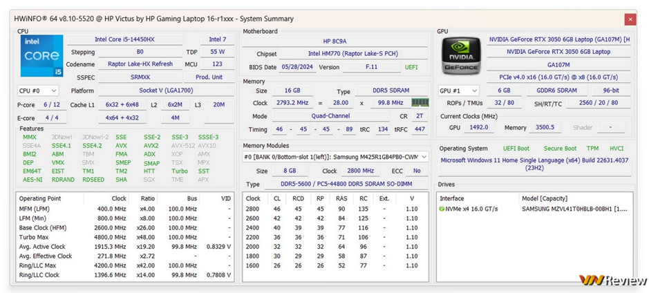The image size is (649, 293).
Task: Select the SAMSUNG MZVL41T0HBLB drive row
Action: (x=536, y=209)
